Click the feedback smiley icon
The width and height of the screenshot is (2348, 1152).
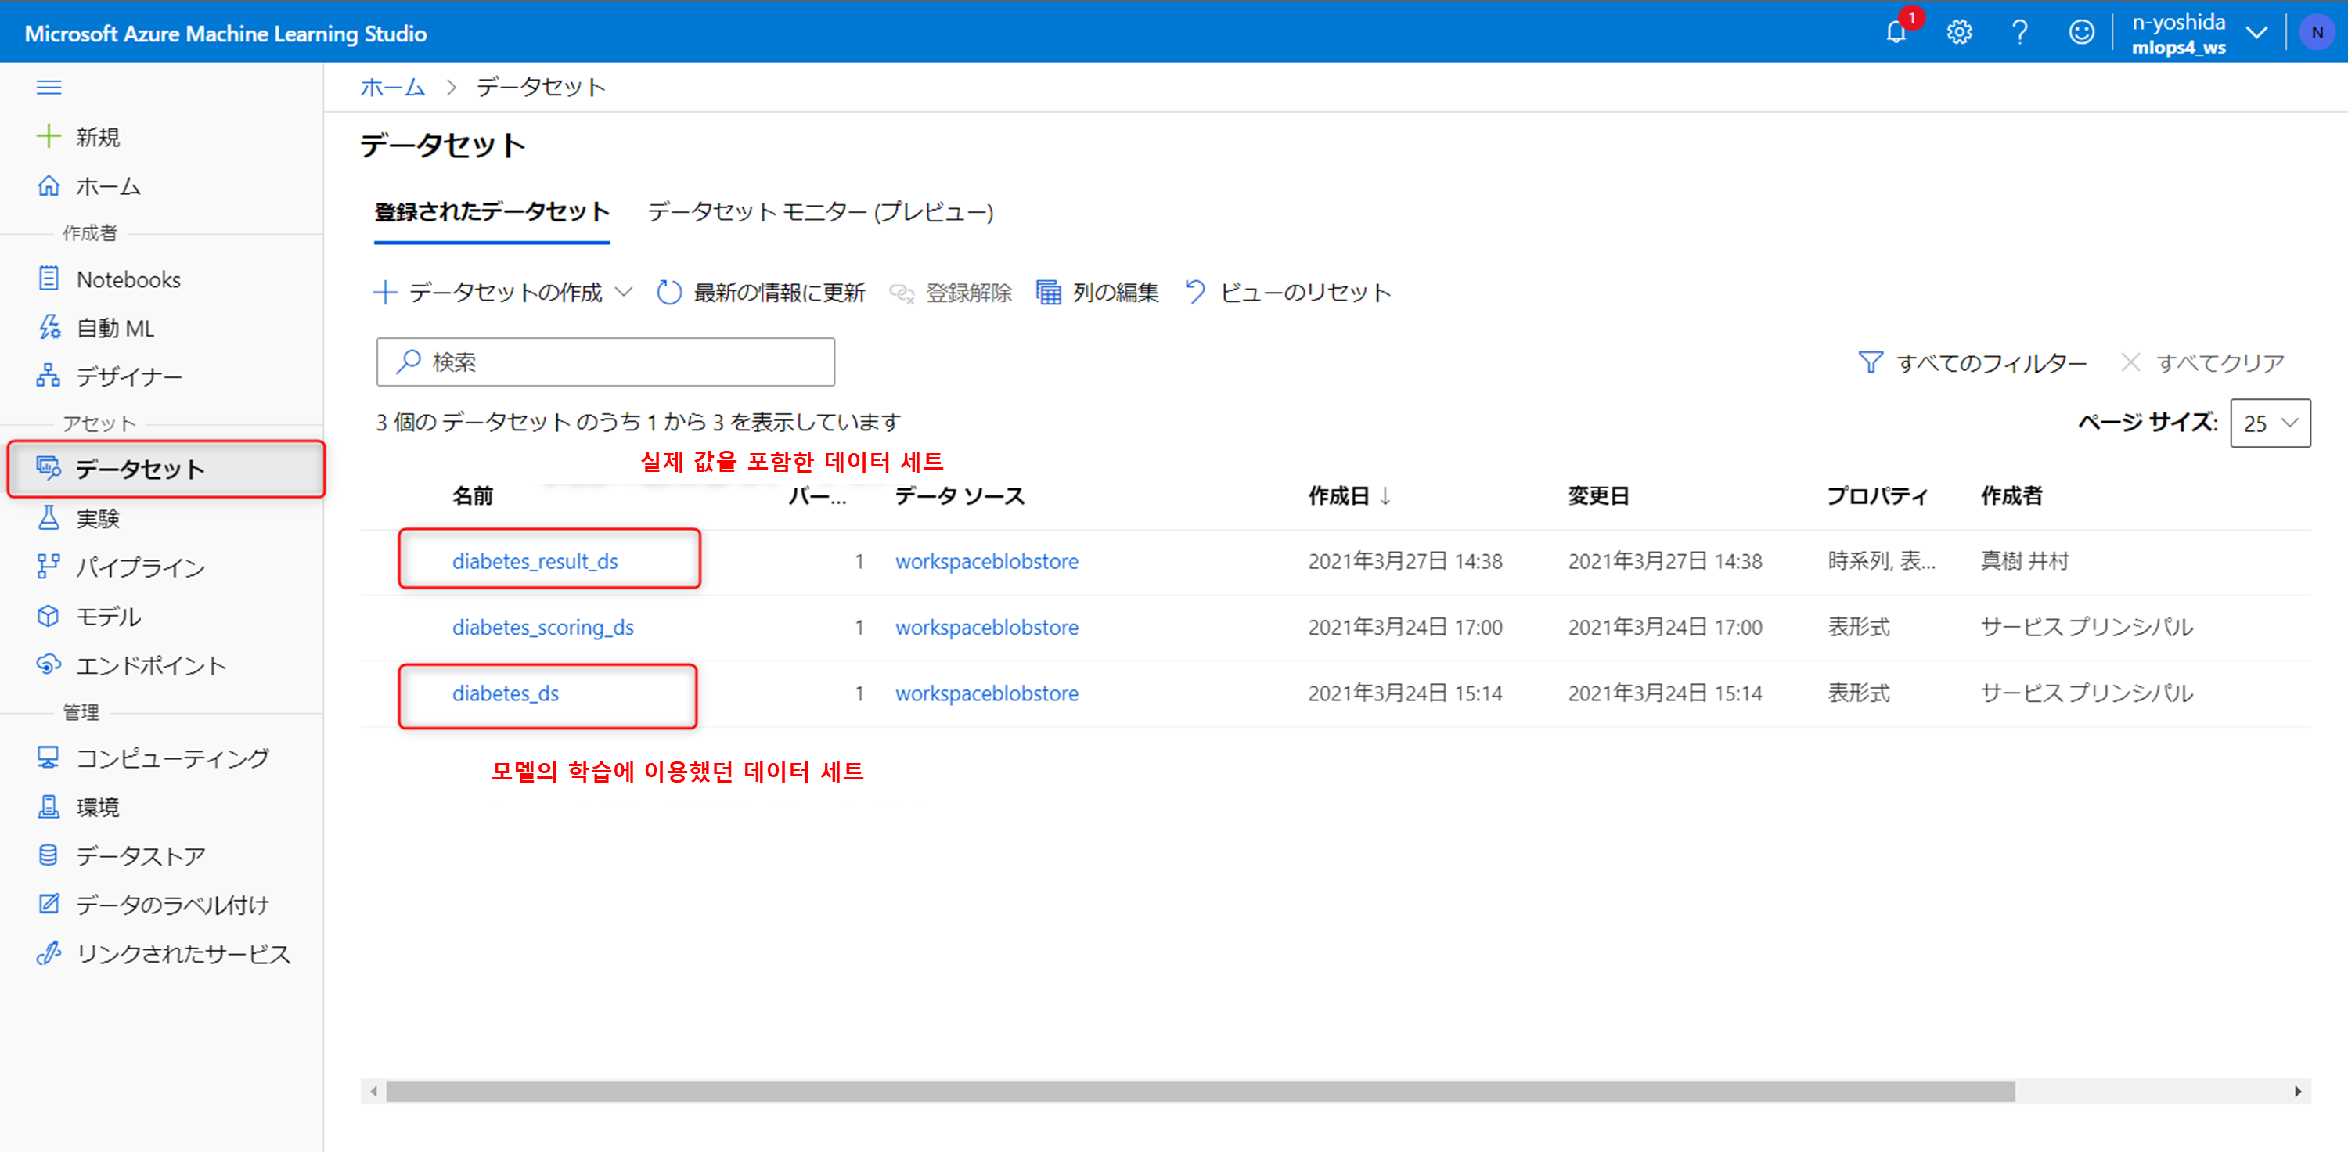pos(2081,33)
